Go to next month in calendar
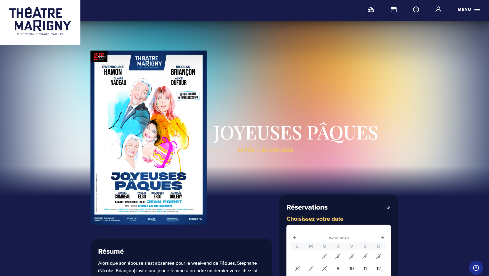 click(x=382, y=238)
